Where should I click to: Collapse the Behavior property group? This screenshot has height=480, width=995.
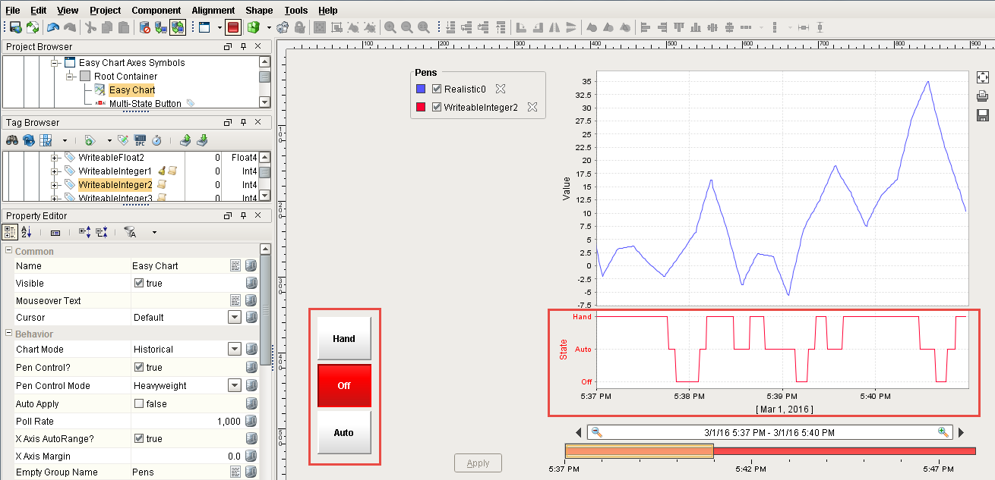pyautogui.click(x=8, y=334)
